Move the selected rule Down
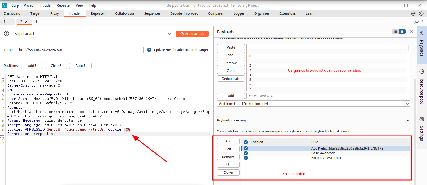Viewport: 427px width, 185px height. pos(228,172)
